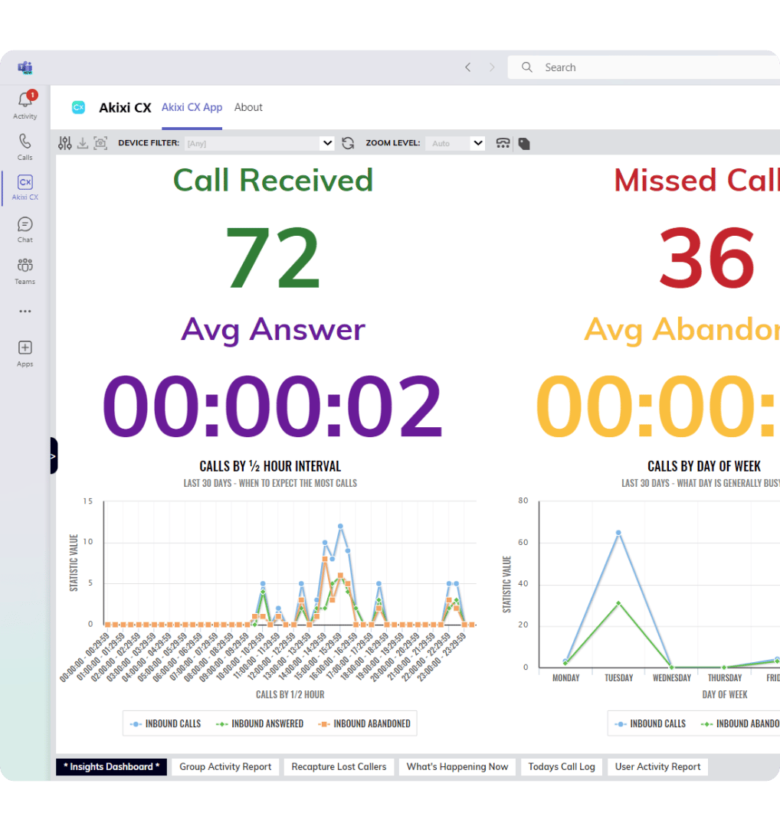Toggle Inbound Calls series in half-hour legend
Screen dimensions: 780x829
pos(166,723)
